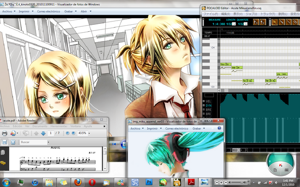Open iTunes from the taskbar
This screenshot has width=300, height=187.
[35, 182]
